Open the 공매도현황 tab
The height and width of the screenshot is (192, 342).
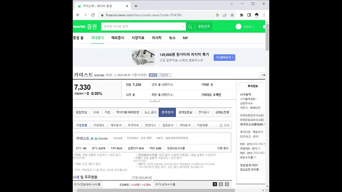click(x=222, y=112)
